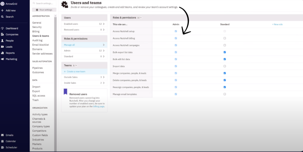
Task: Click the Standard column header
Action: pos(225,24)
